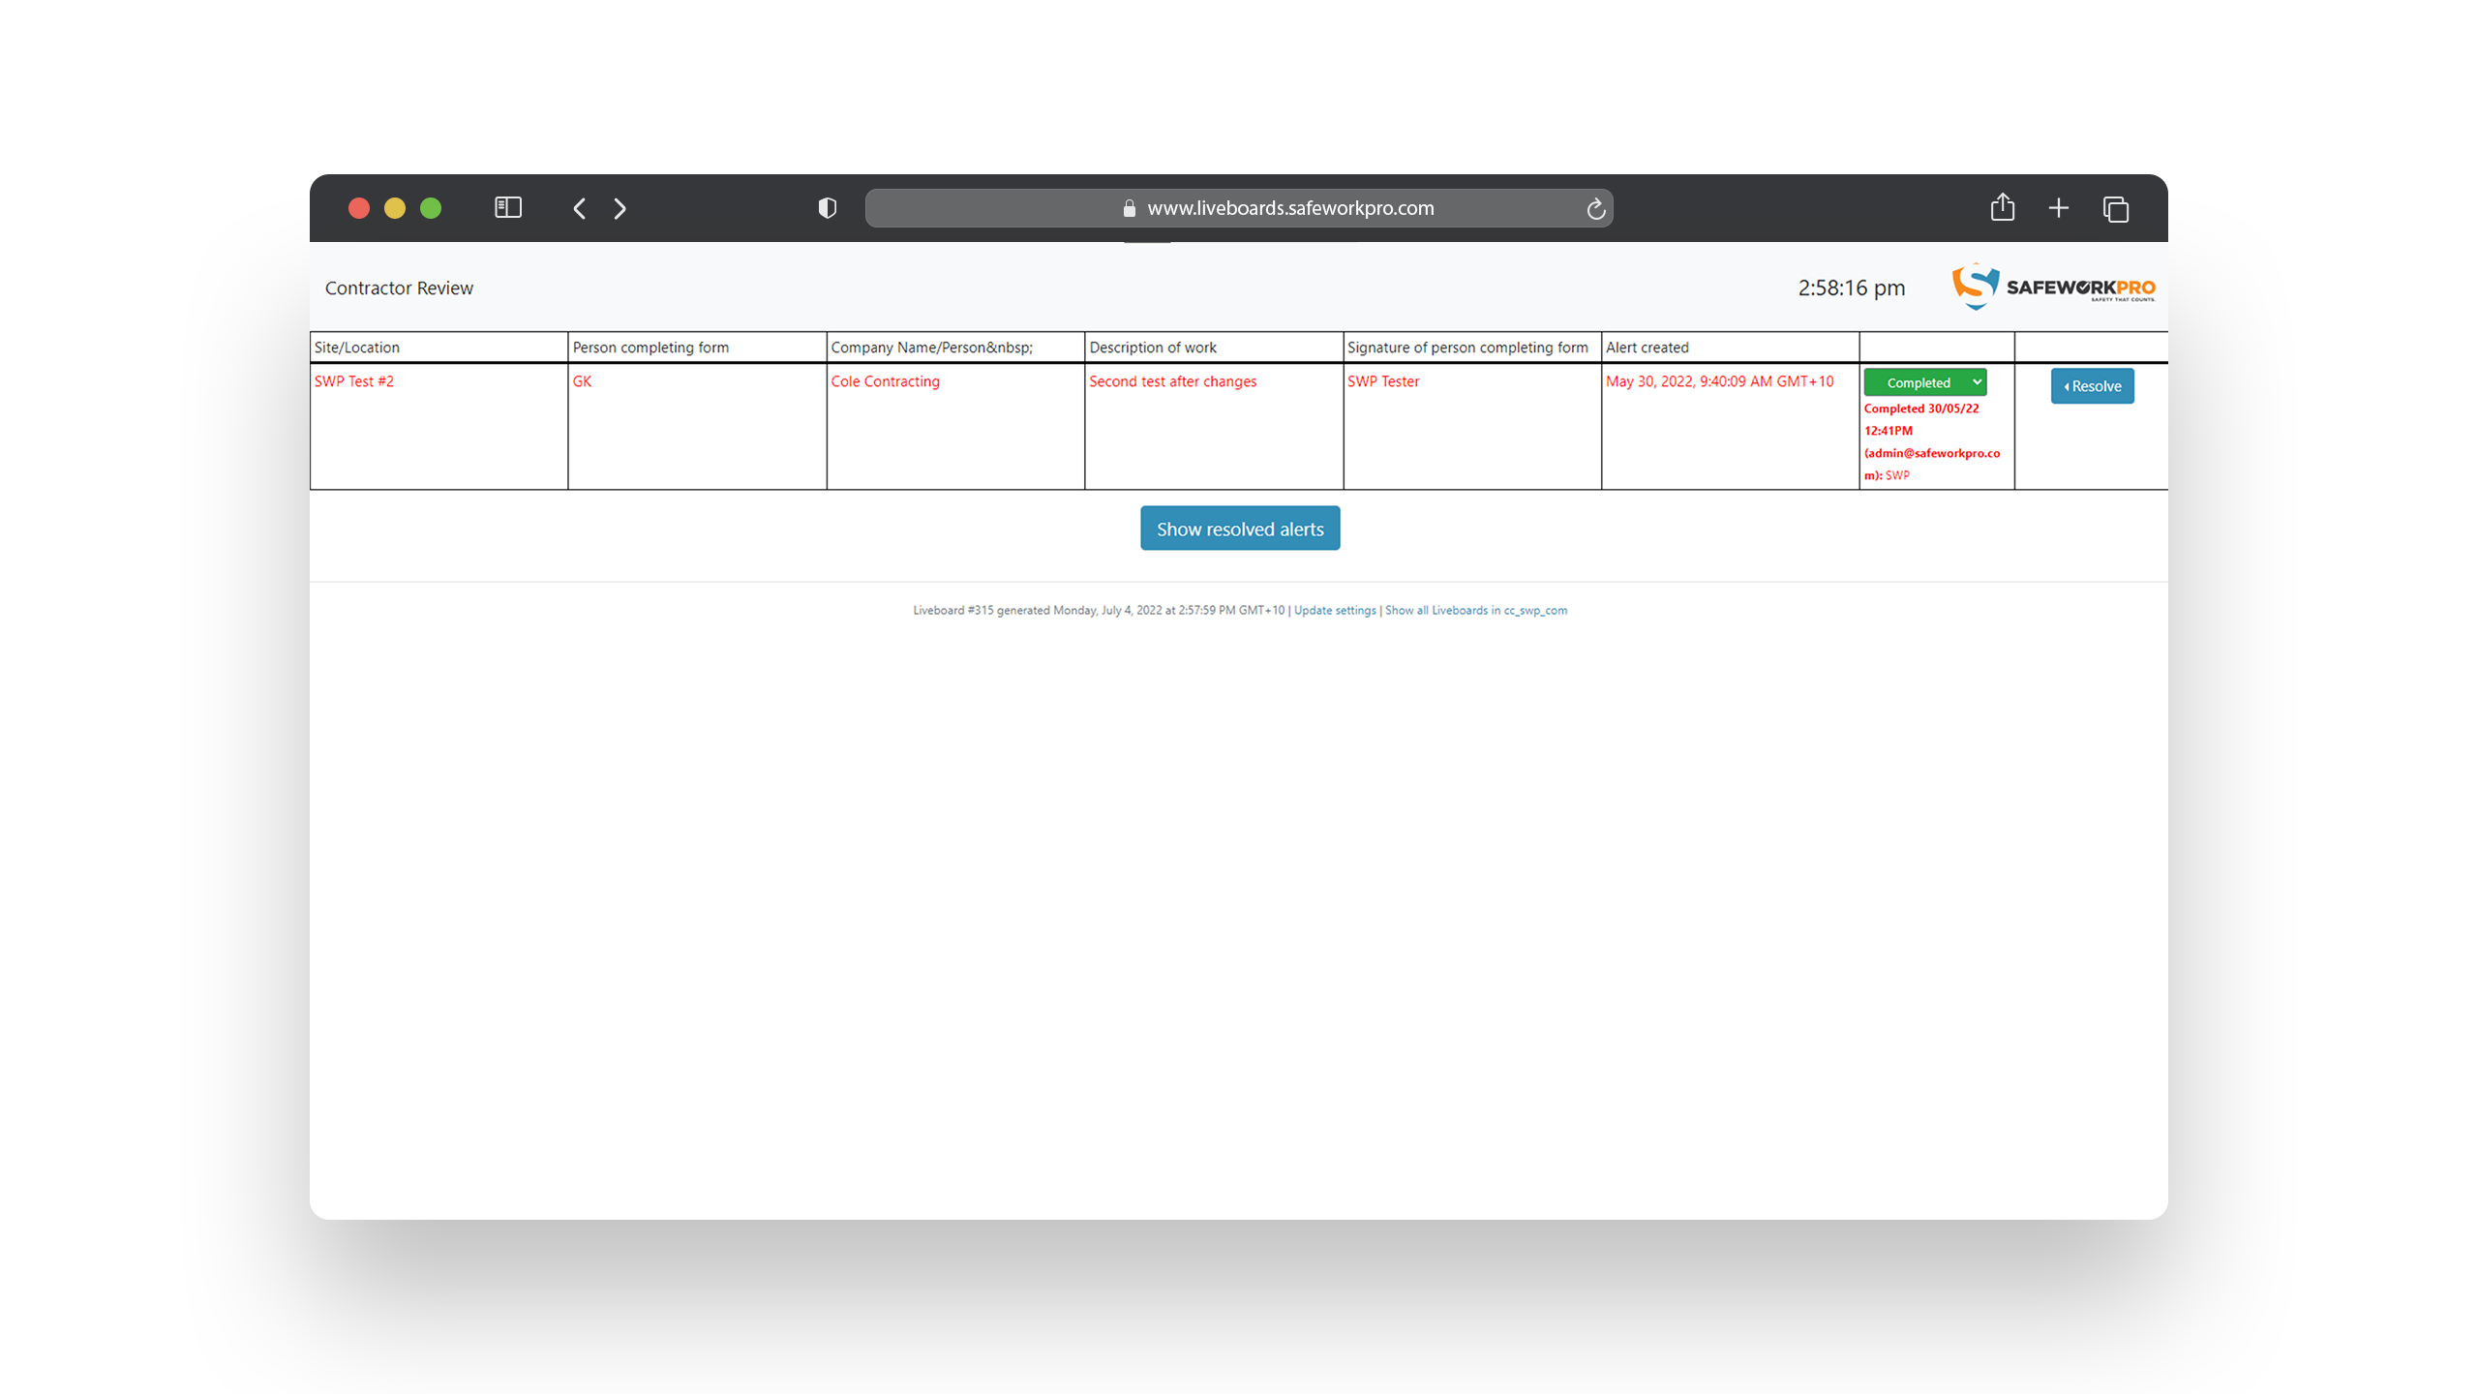Screen dimensions: 2478x1394
Task: Click the Resolve button for SWP Test #2
Action: (x=2092, y=384)
